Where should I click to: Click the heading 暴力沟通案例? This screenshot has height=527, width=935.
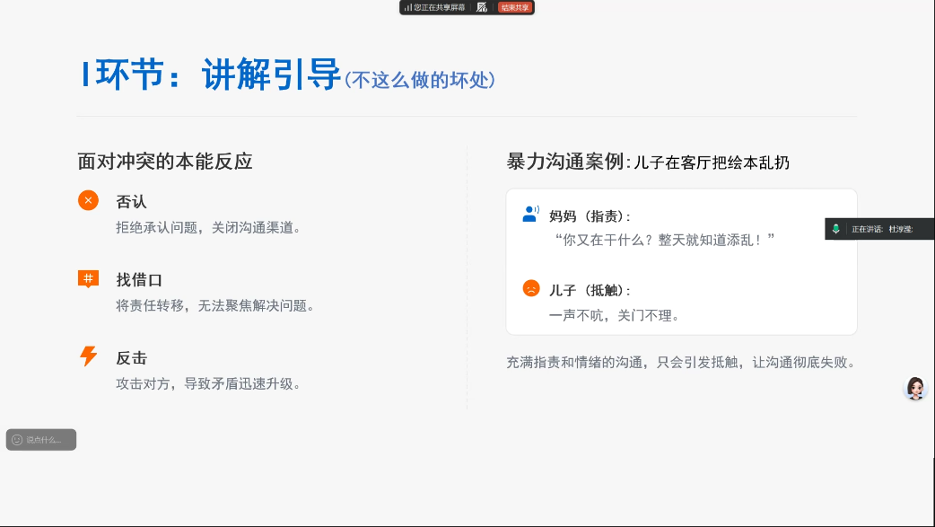coord(564,162)
